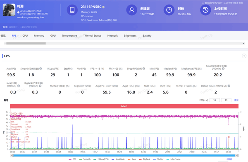Open the game app thumbnail
This screenshot has width=248, height=162.
pyautogui.click(x=9, y=10)
